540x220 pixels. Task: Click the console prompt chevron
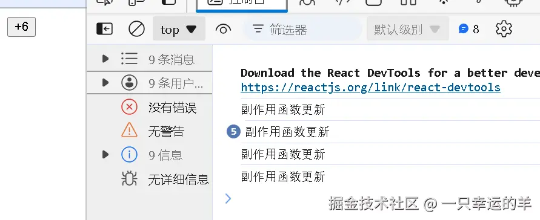(x=228, y=198)
